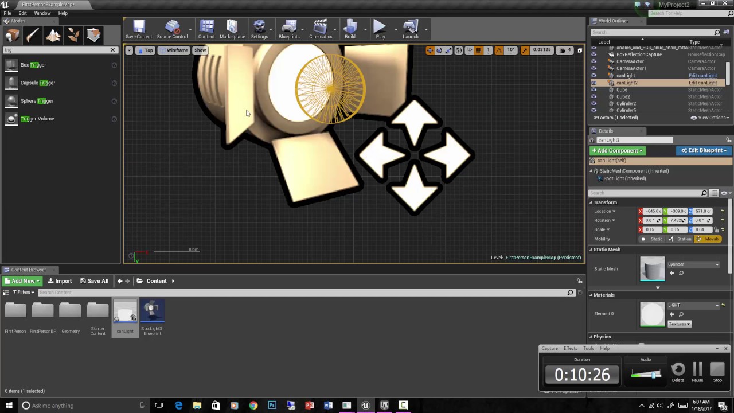The height and width of the screenshot is (413, 734).
Task: Open Source Control from toolbar
Action: pos(172,29)
